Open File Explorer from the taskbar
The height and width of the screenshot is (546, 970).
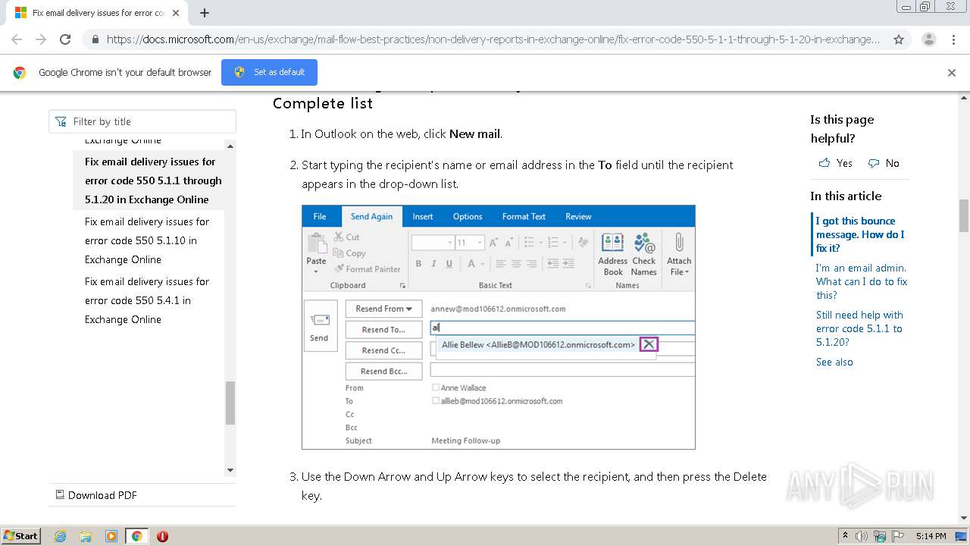[86, 536]
